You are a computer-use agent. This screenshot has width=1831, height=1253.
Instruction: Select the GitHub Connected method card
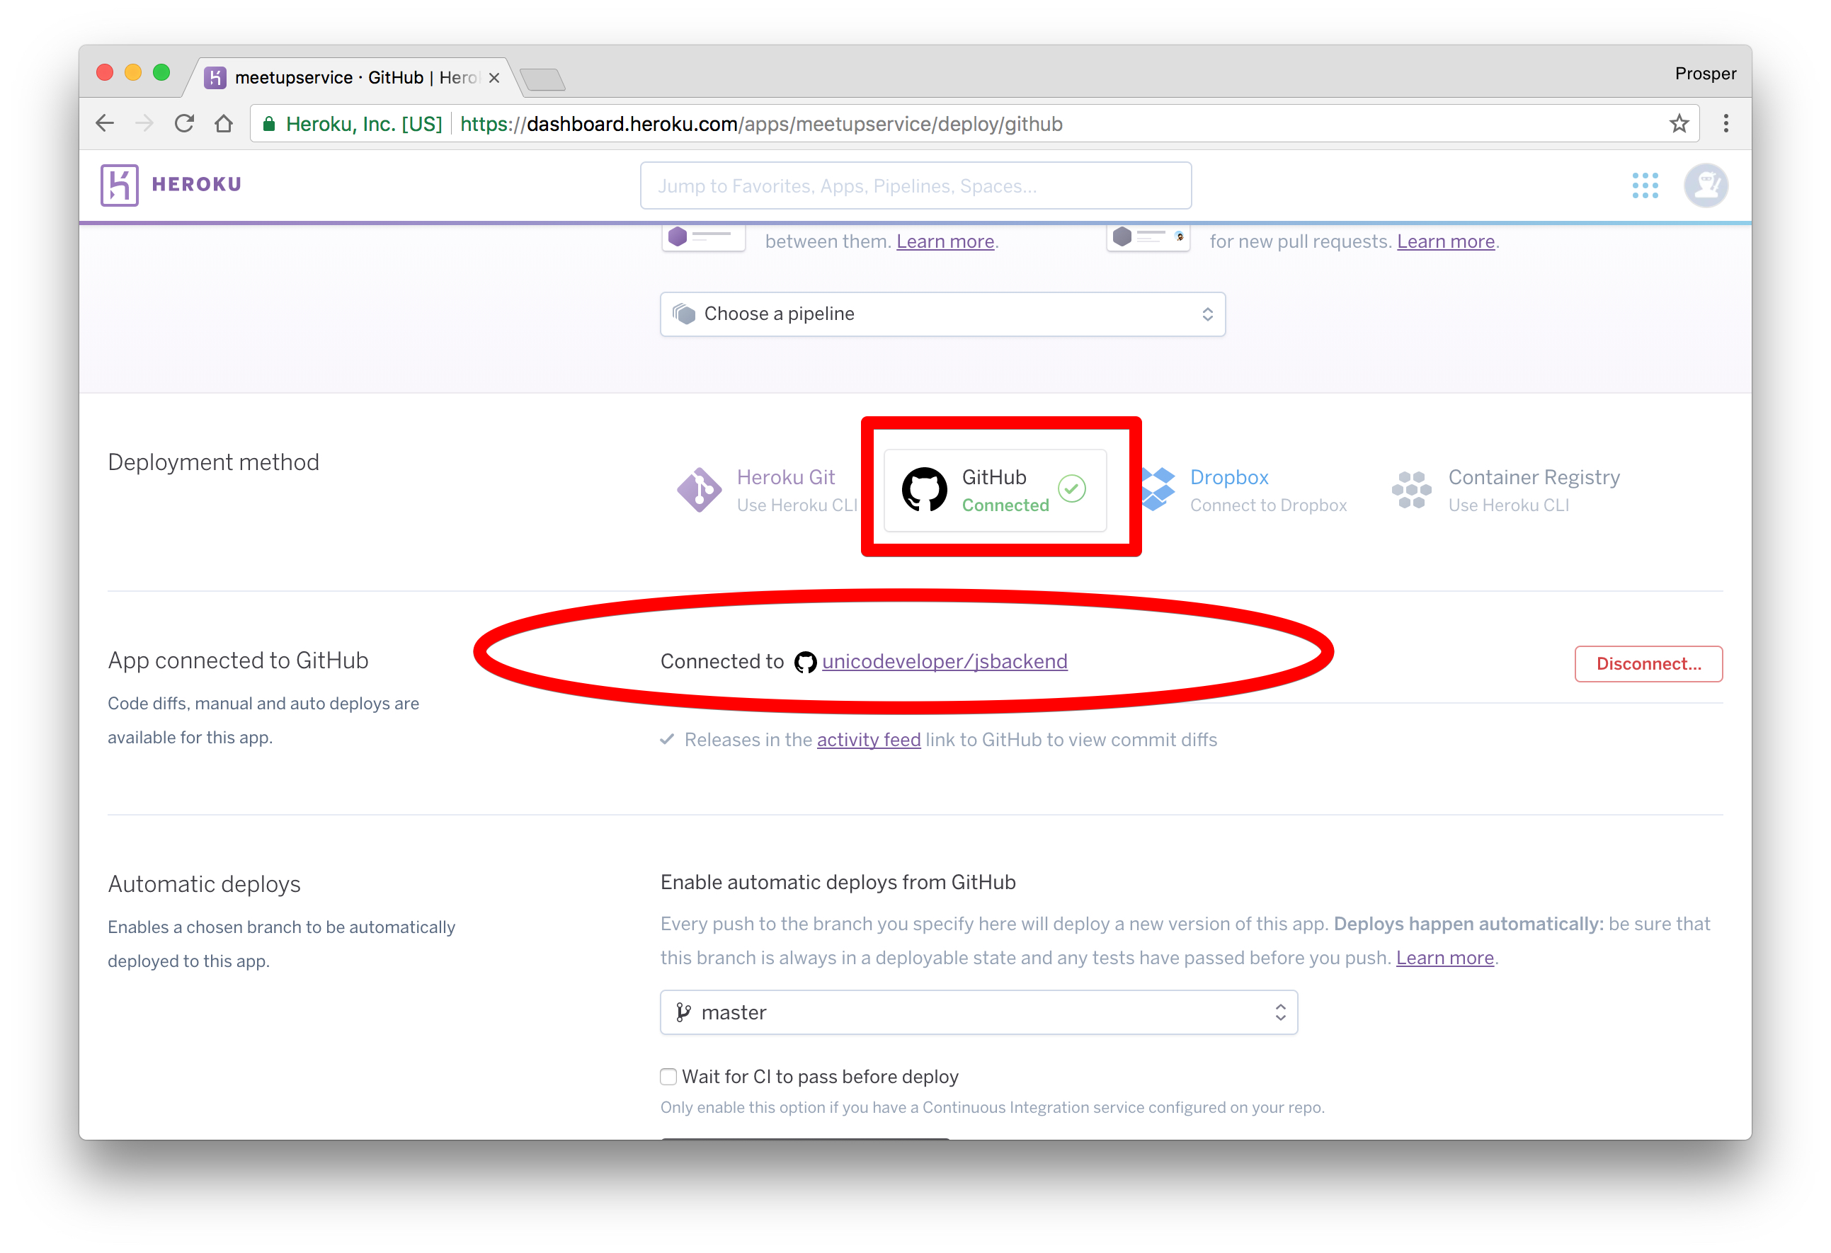[994, 490]
